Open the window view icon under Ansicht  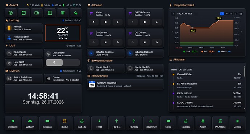50,13
